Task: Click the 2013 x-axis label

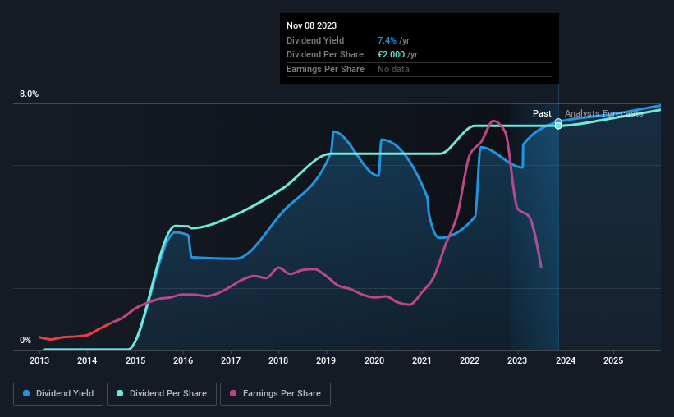Action: pyautogui.click(x=39, y=360)
